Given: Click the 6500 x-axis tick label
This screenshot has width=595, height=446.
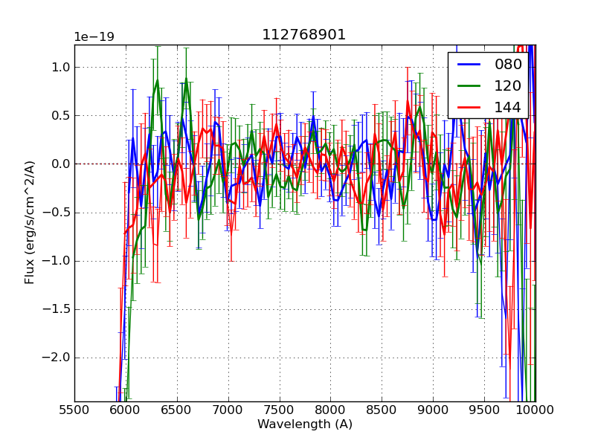Looking at the screenshot, I should pos(177,410).
